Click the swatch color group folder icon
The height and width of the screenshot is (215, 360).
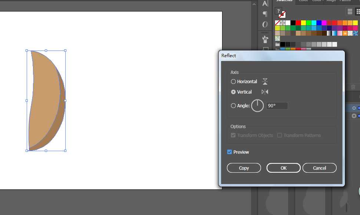point(277,45)
